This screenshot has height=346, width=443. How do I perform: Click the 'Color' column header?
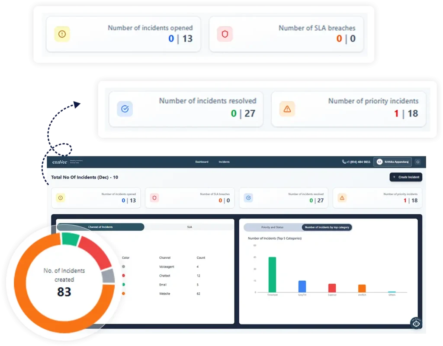coord(126,258)
